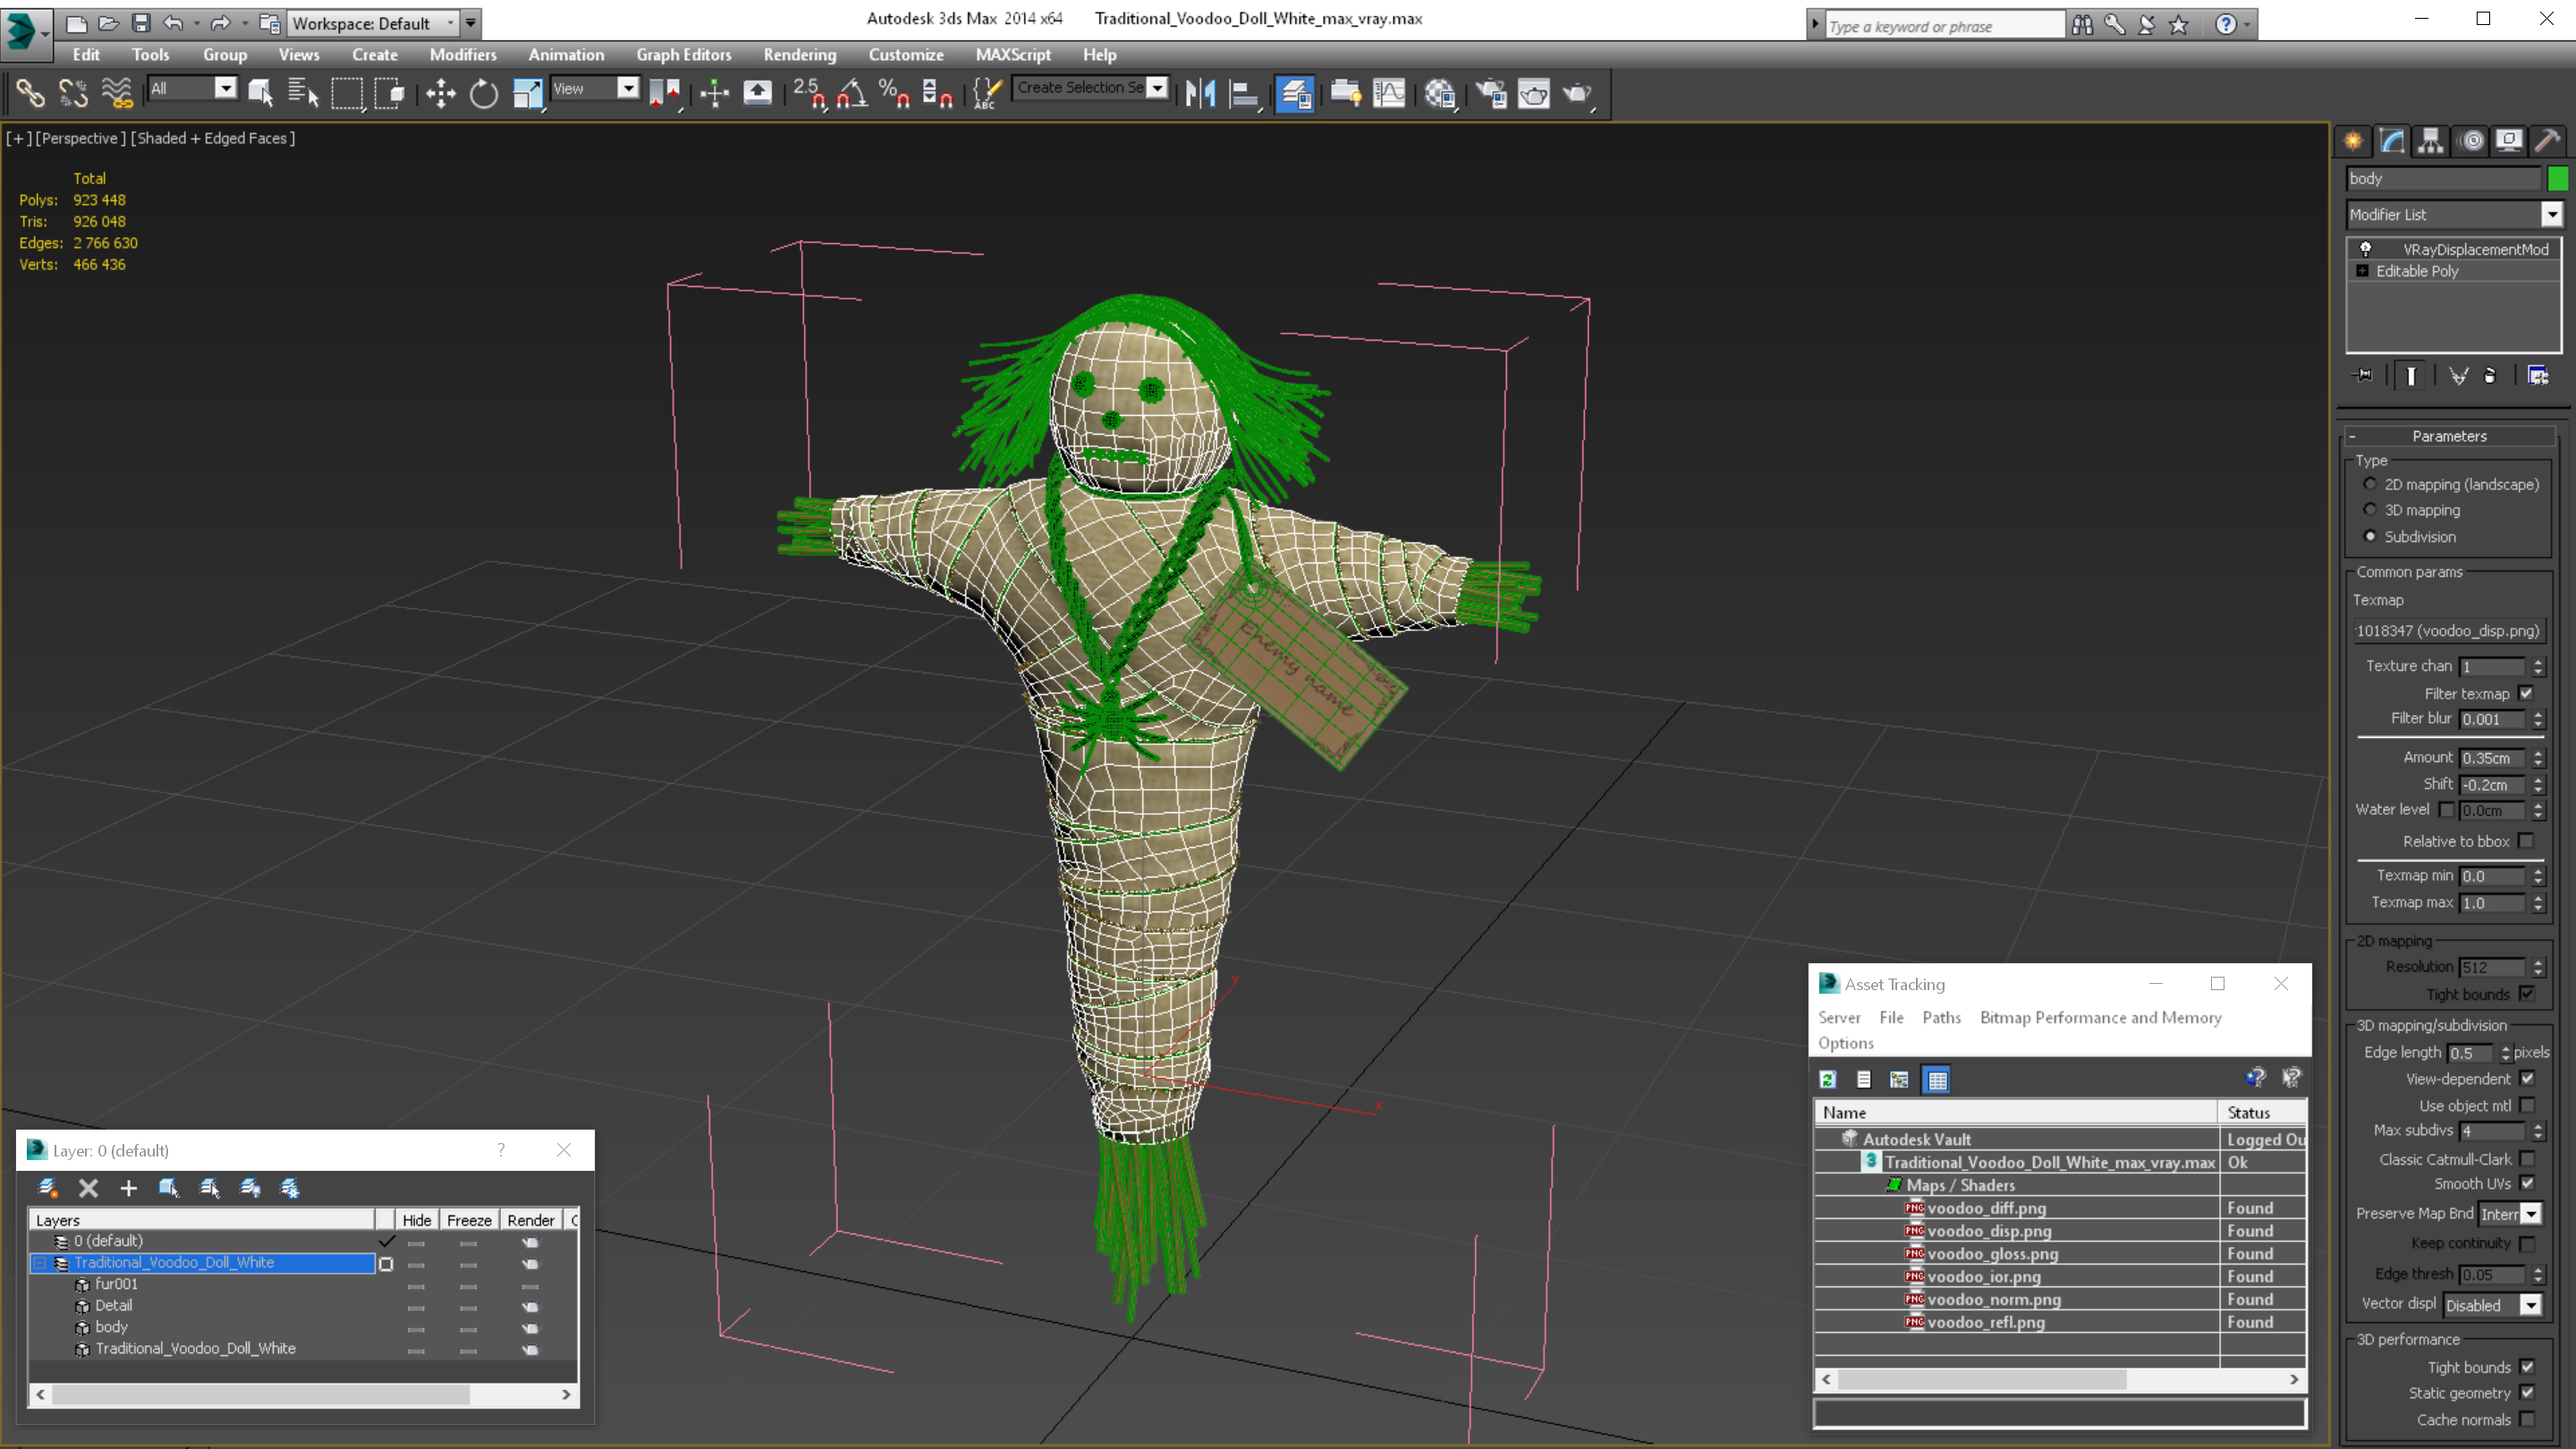Viewport: 2576px width, 1449px height.
Task: Click Add selected objects plus icon
Action: tap(128, 1188)
